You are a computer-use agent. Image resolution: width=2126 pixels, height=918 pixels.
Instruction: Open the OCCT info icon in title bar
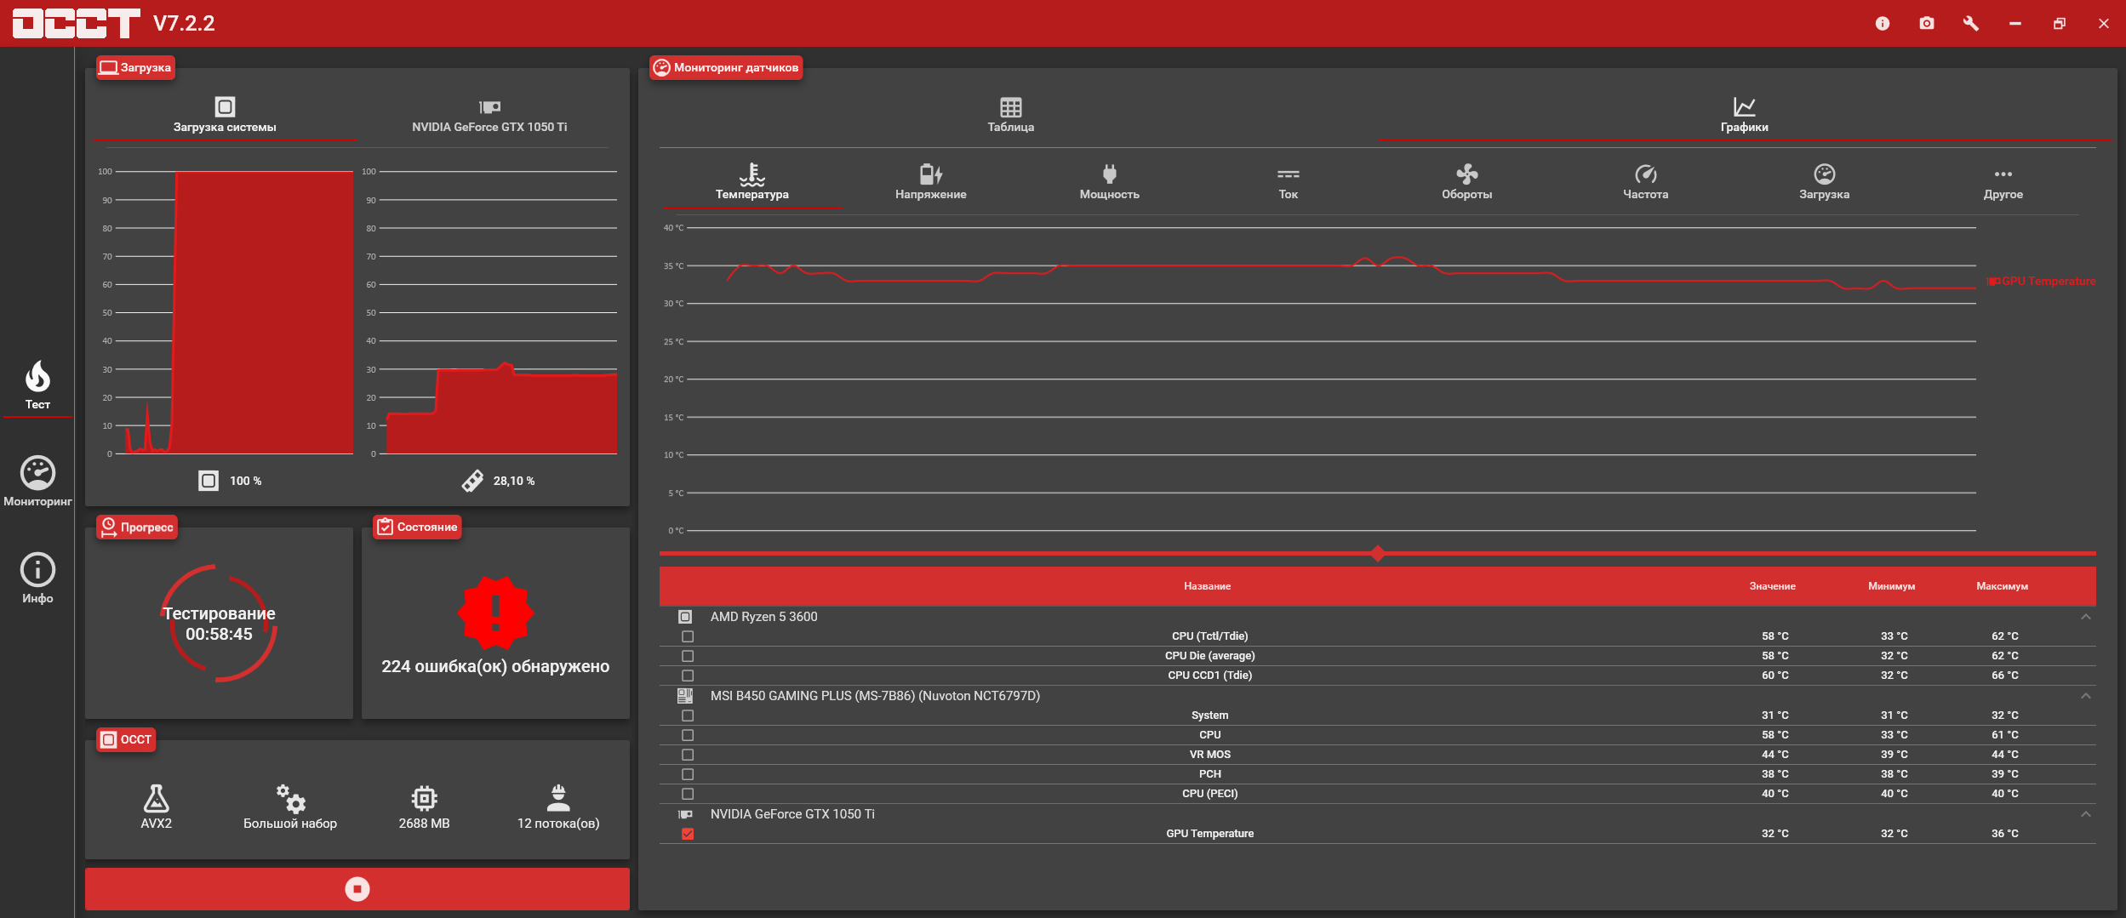pyautogui.click(x=1883, y=24)
